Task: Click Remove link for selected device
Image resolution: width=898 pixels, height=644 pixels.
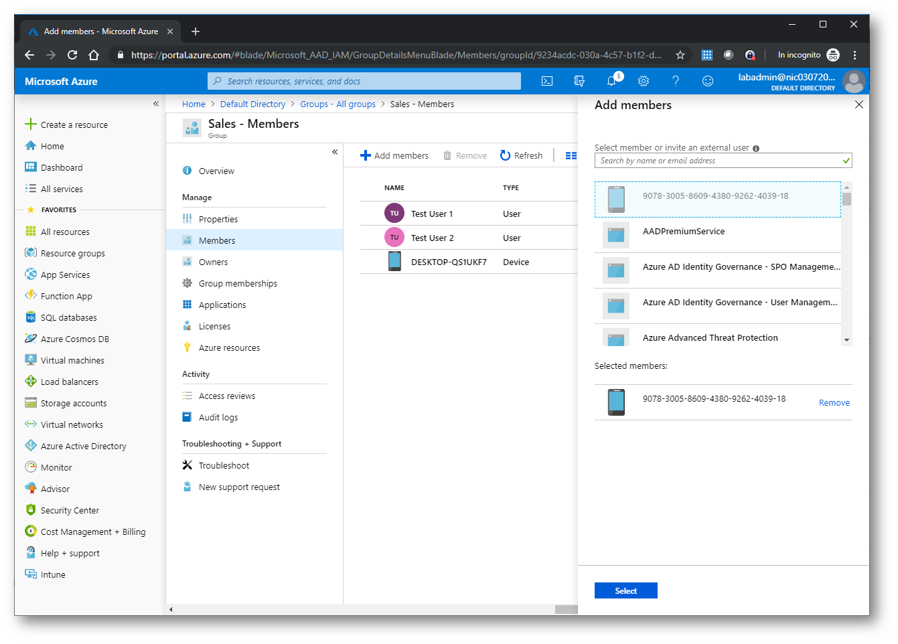Action: pyautogui.click(x=834, y=402)
